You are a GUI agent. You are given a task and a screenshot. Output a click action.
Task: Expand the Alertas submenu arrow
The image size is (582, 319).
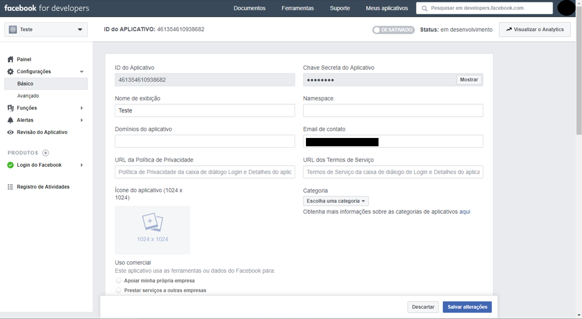tap(82, 120)
